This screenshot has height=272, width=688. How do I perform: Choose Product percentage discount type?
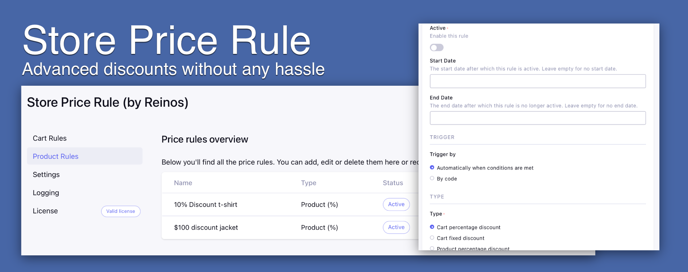432,248
